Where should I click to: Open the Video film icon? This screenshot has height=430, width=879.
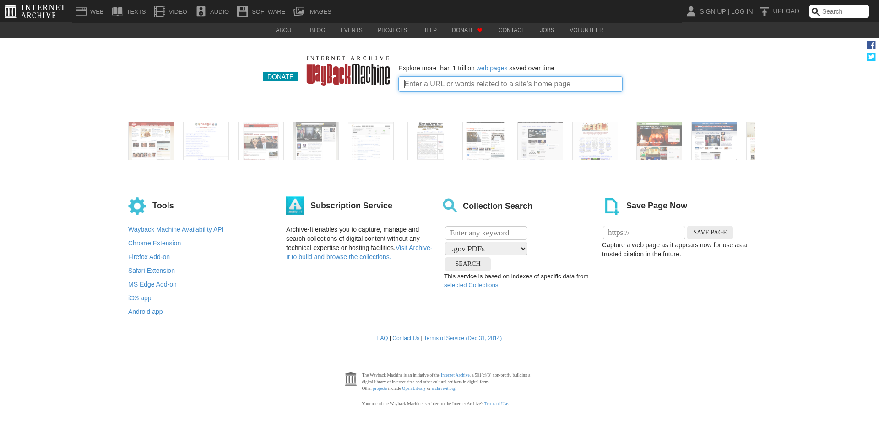(159, 11)
